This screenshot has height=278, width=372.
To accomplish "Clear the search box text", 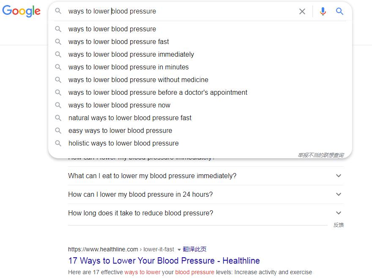I will [302, 11].
